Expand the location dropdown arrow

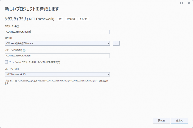[x=108, y=43]
